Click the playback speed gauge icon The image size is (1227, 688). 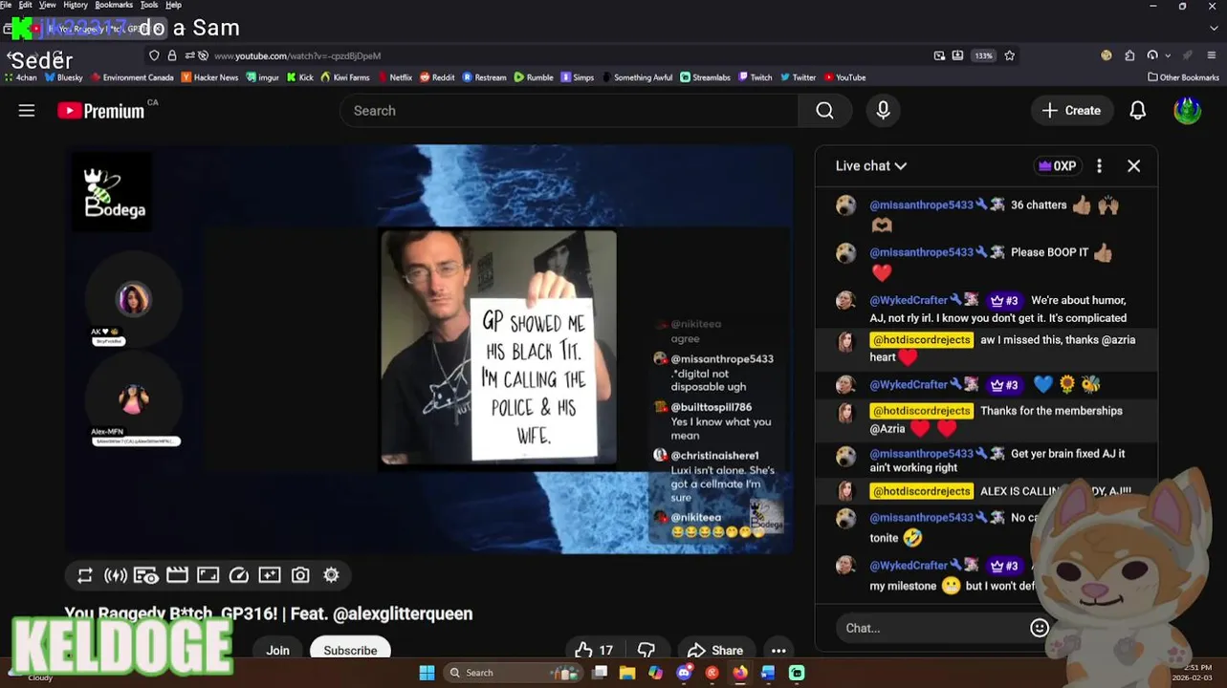pyautogui.click(x=239, y=575)
